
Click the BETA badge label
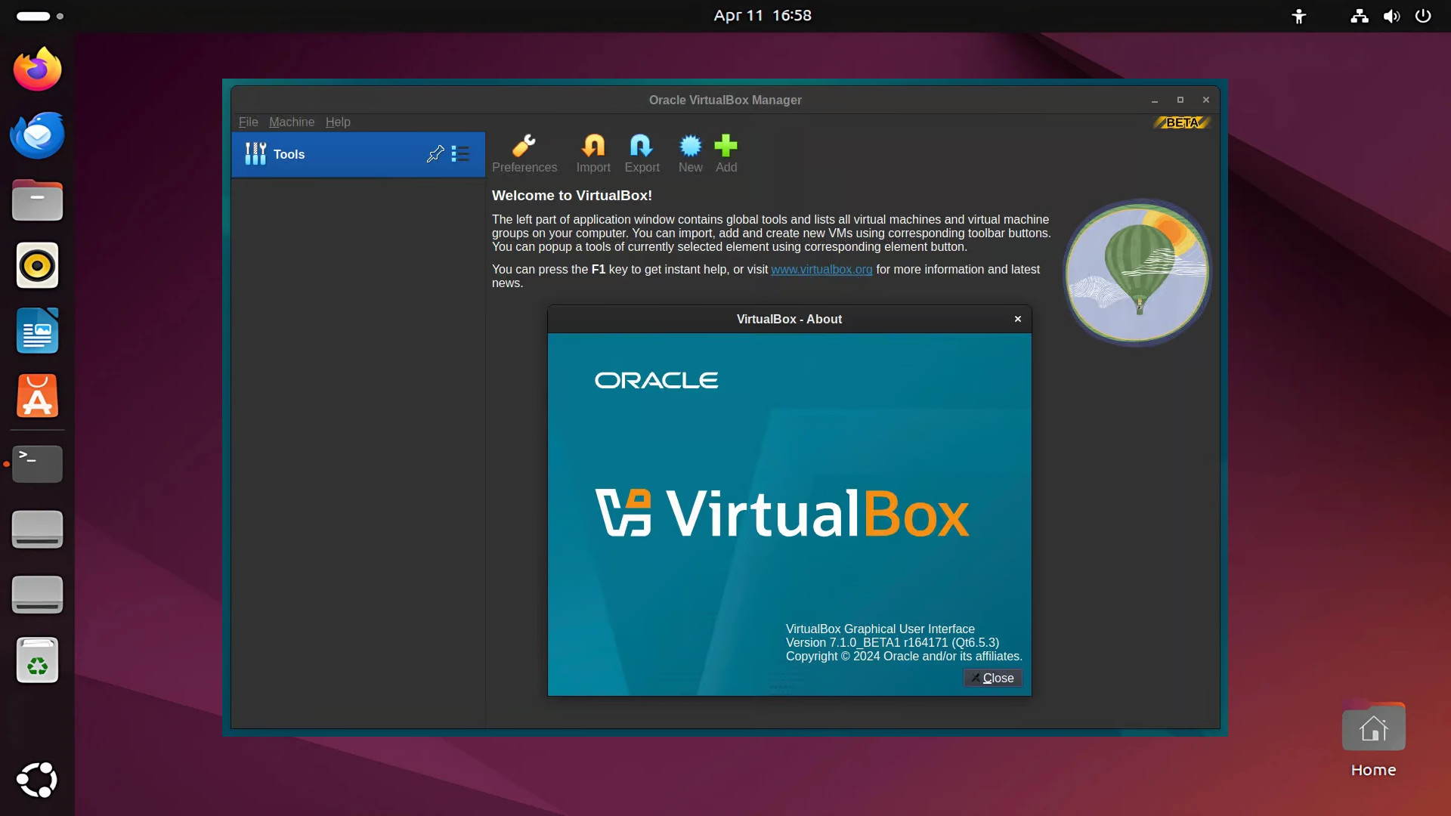pyautogui.click(x=1182, y=122)
